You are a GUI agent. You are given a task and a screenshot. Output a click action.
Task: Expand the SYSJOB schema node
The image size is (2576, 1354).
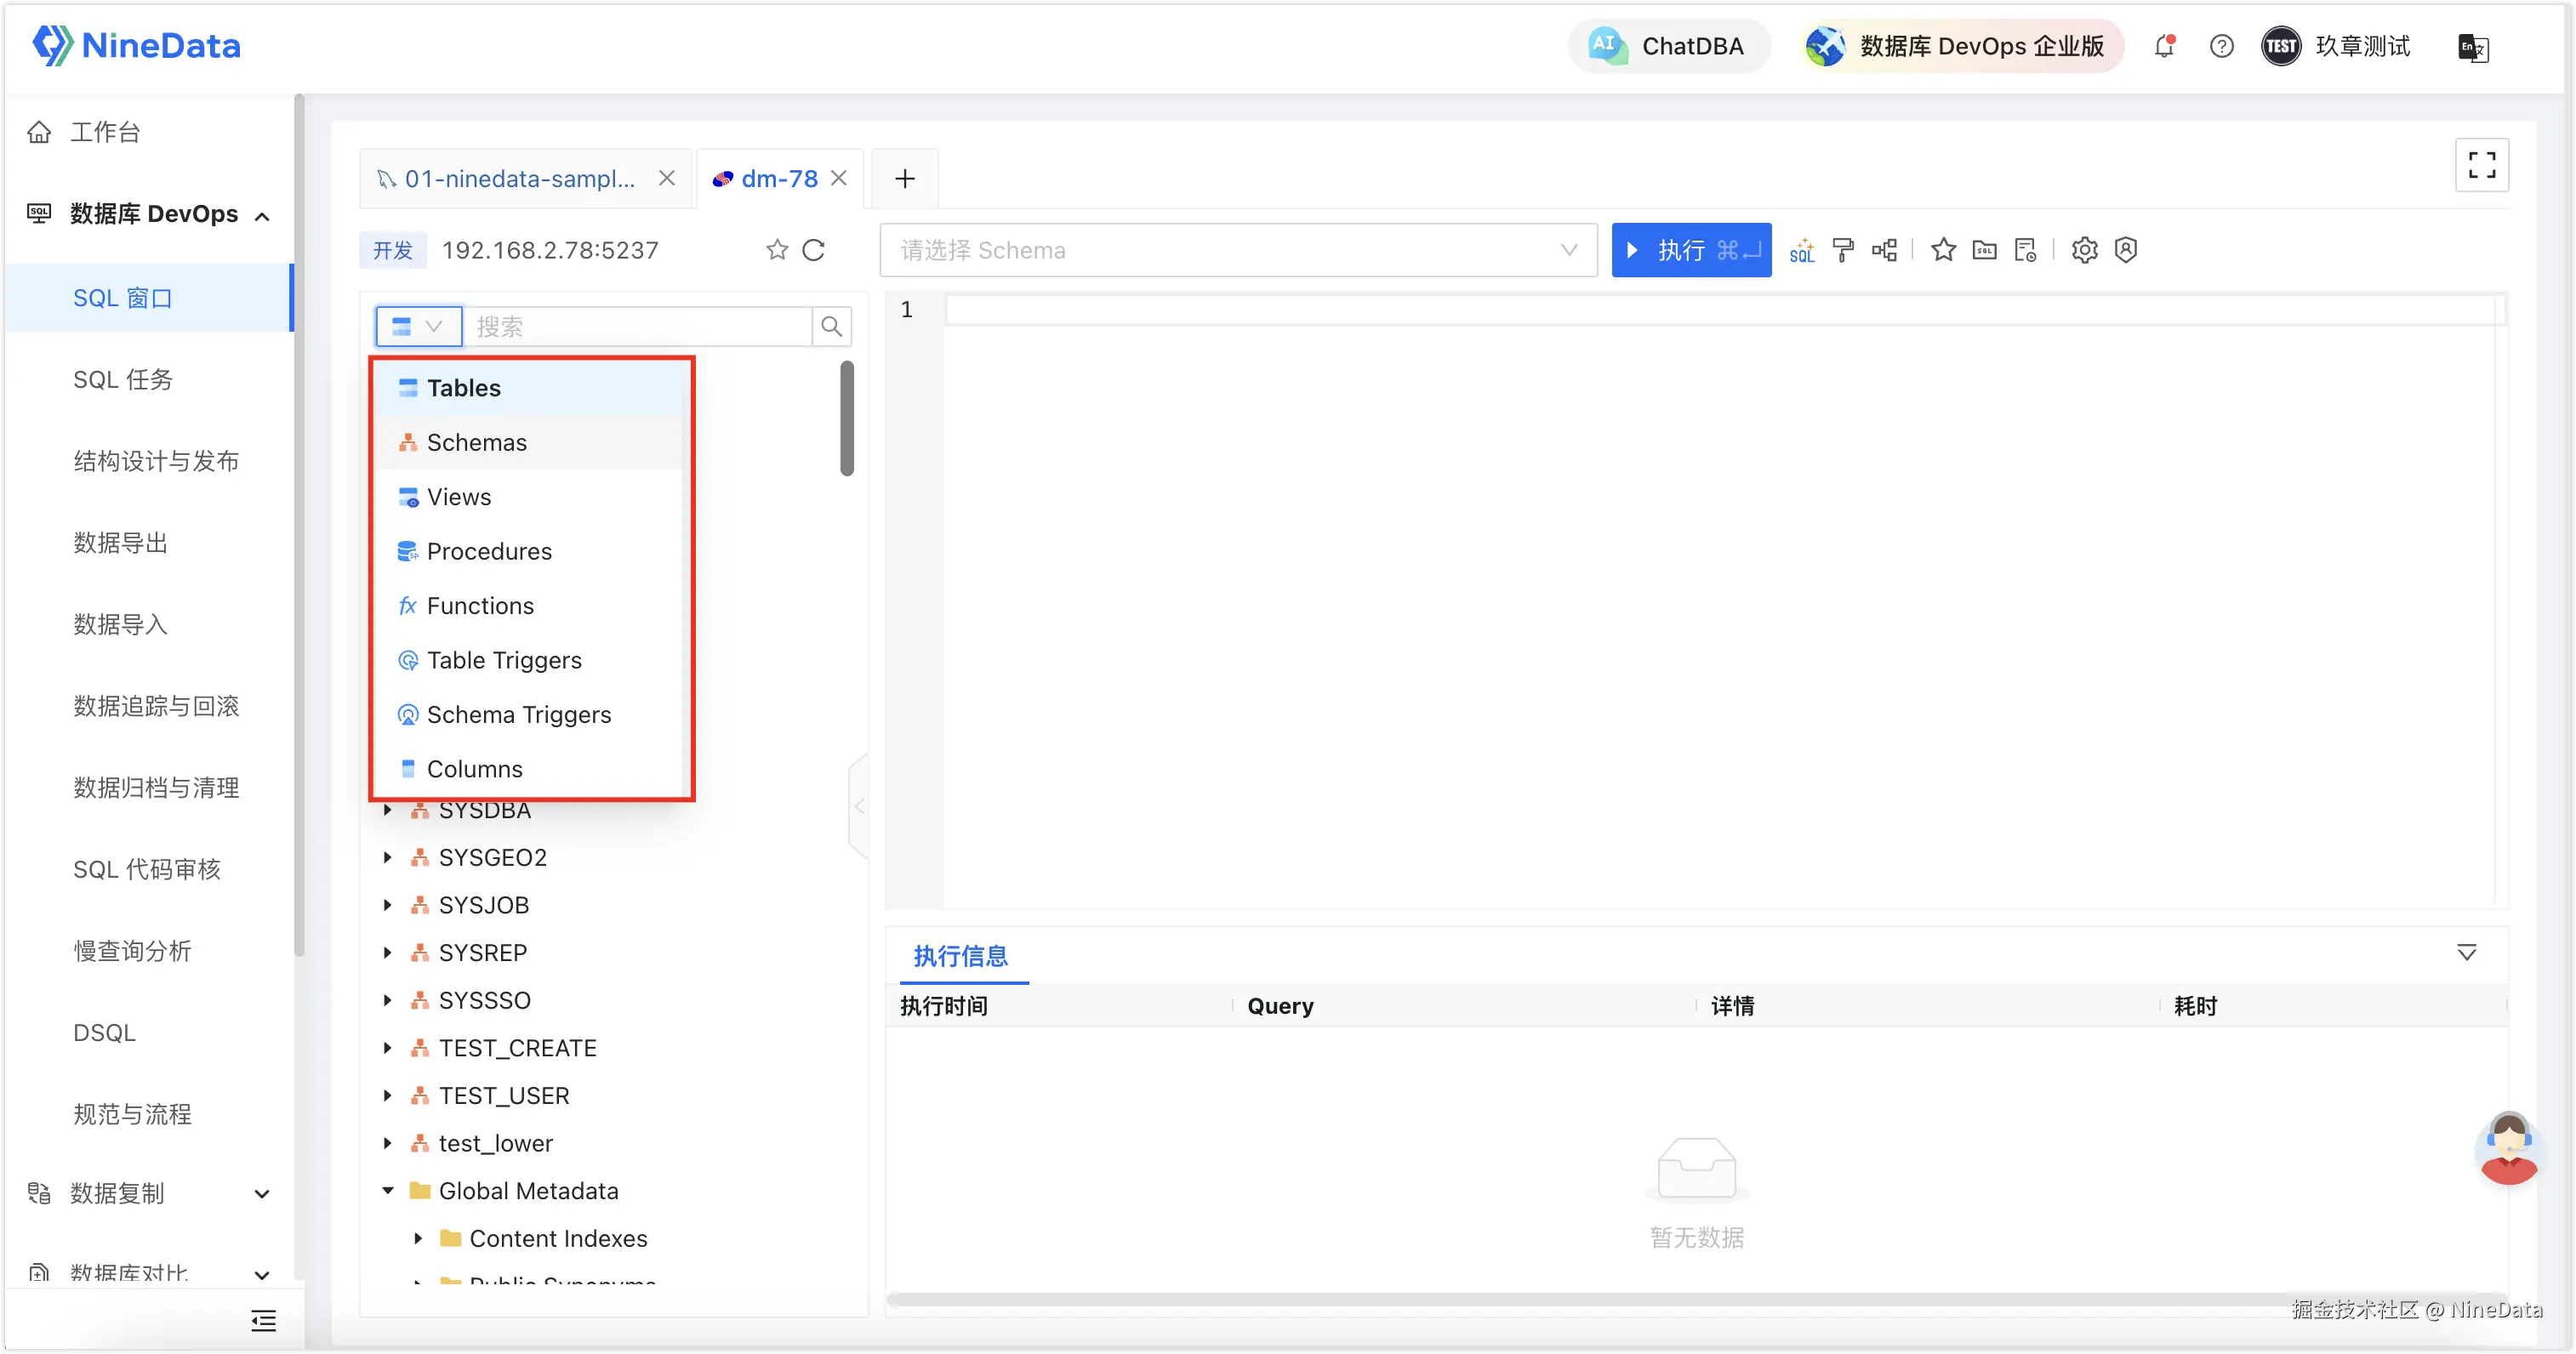388,905
